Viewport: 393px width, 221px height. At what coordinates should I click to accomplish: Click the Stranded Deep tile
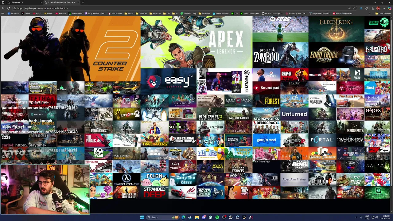click(x=154, y=192)
